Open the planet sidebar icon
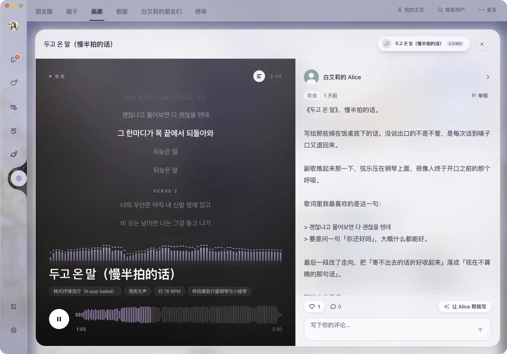 14,154
